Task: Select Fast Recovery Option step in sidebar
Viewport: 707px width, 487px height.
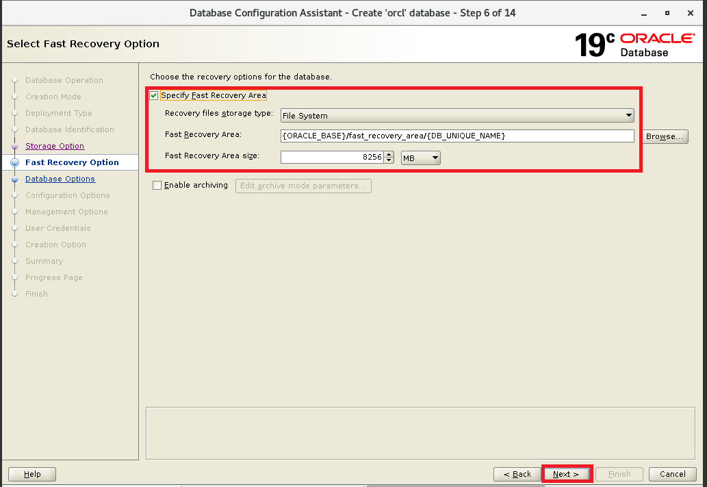Action: click(72, 162)
